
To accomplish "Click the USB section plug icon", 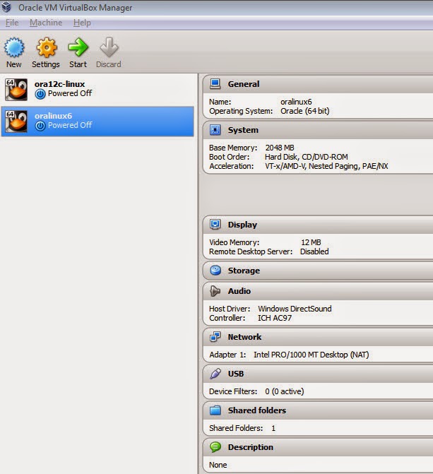I will pos(215,373).
